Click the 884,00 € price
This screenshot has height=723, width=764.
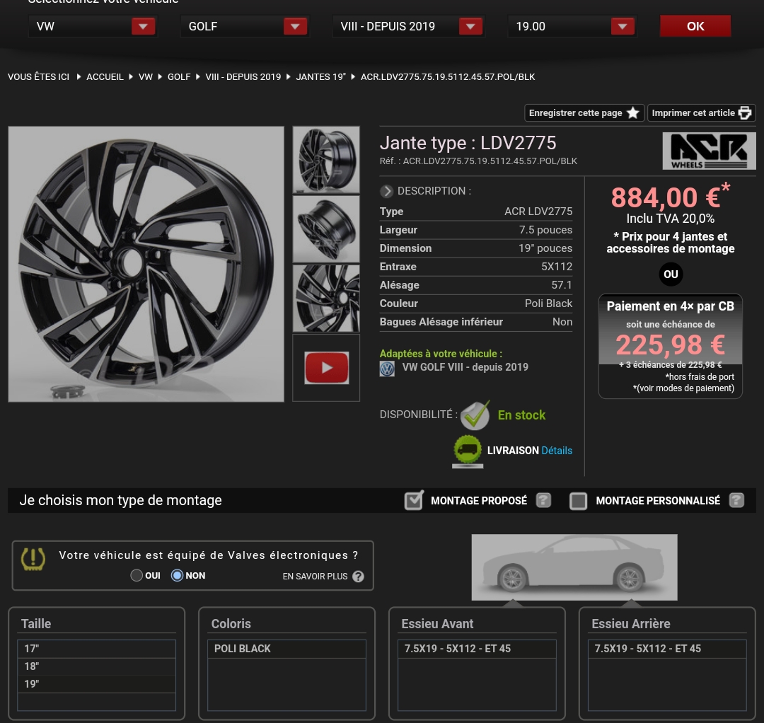pyautogui.click(x=666, y=198)
